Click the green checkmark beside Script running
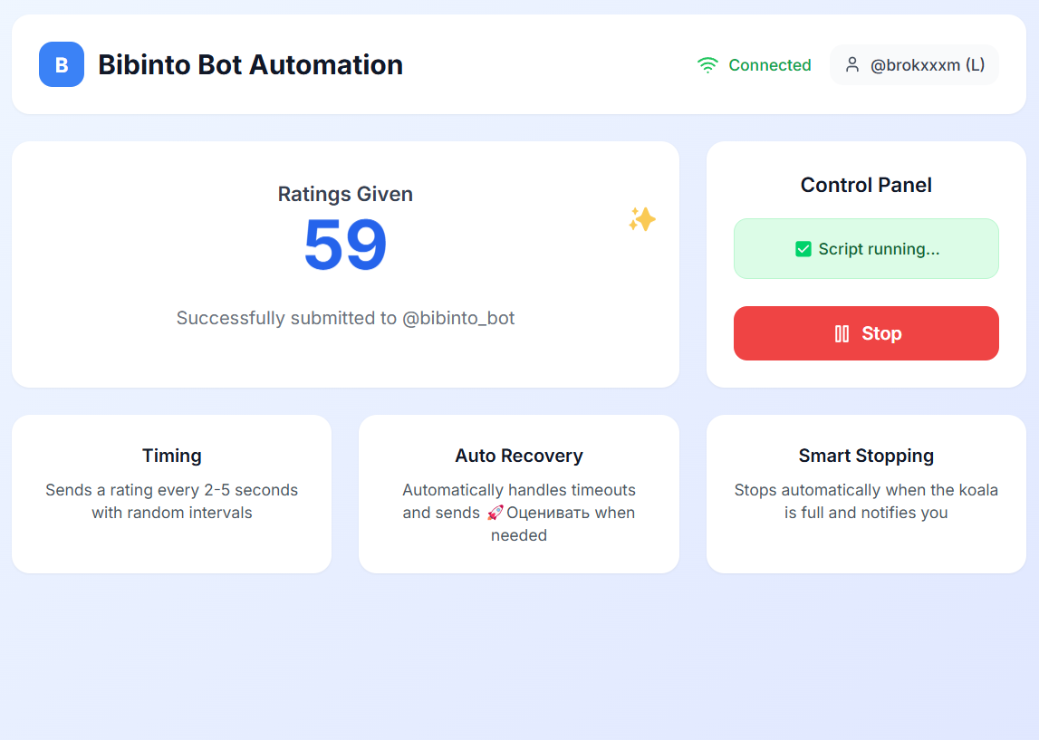This screenshot has height=740, width=1039. pyautogui.click(x=803, y=249)
